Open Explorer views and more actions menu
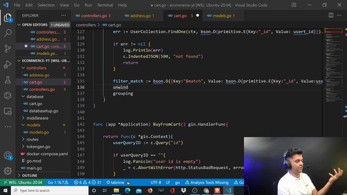The image size is (347, 195). pyautogui.click(x=63, y=15)
